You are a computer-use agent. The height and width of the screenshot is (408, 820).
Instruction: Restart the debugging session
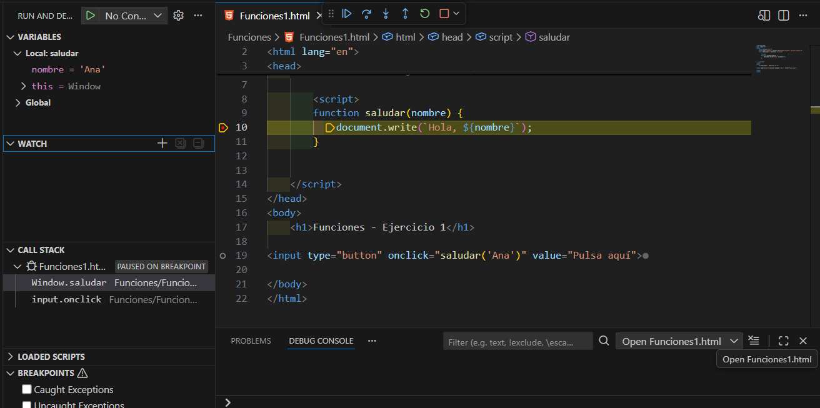[x=425, y=14]
